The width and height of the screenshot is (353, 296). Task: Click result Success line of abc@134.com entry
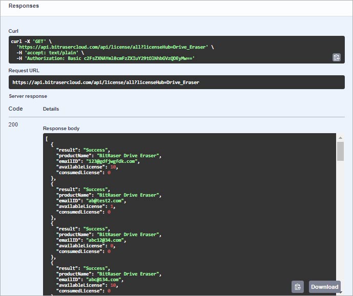83,268
